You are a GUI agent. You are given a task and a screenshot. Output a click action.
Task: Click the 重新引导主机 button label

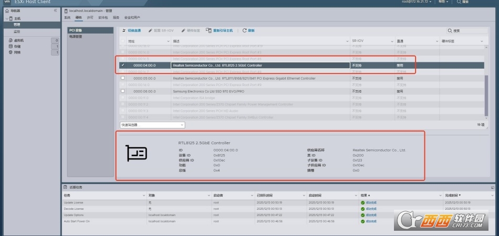(x=223, y=30)
